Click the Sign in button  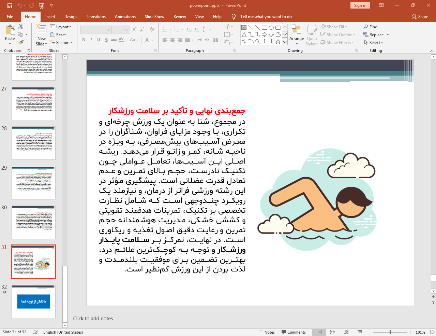[360, 5]
